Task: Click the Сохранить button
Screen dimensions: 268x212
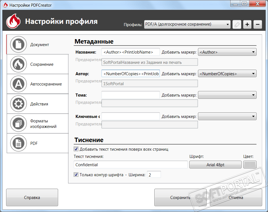Action: tap(180, 197)
